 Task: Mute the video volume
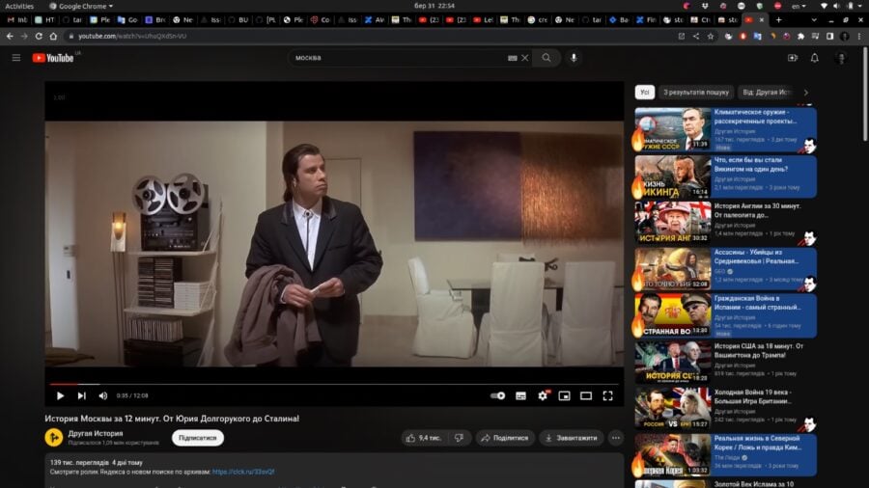103,395
